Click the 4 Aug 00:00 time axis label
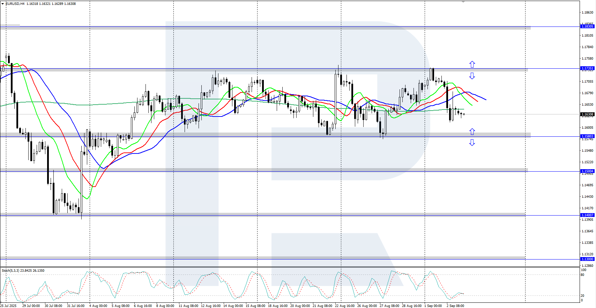Viewport: 596px width, 308px height. click(x=98, y=306)
